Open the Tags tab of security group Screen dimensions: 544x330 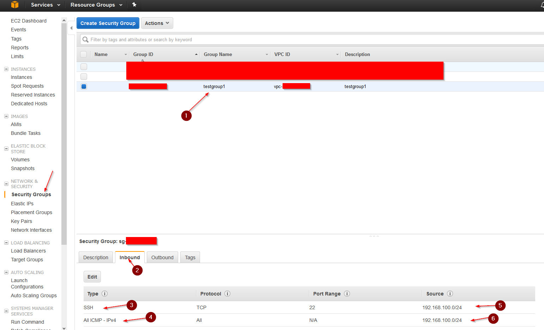(x=190, y=257)
